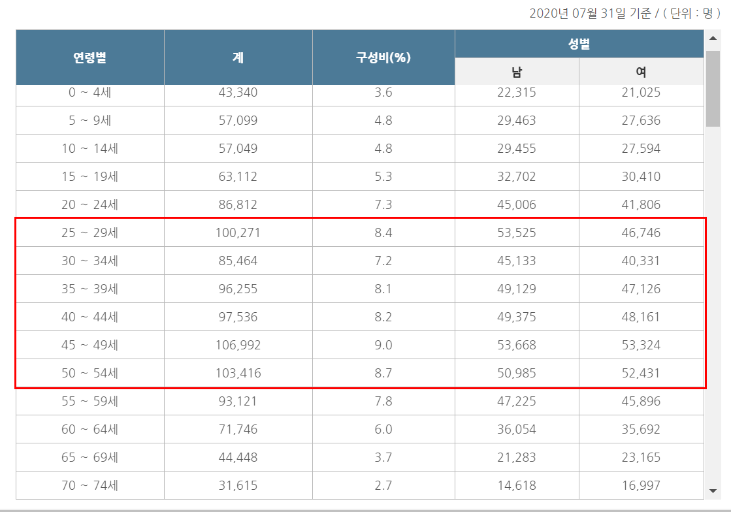This screenshot has height=512, width=731.
Task: Click female count 52,431
Action: (x=642, y=373)
